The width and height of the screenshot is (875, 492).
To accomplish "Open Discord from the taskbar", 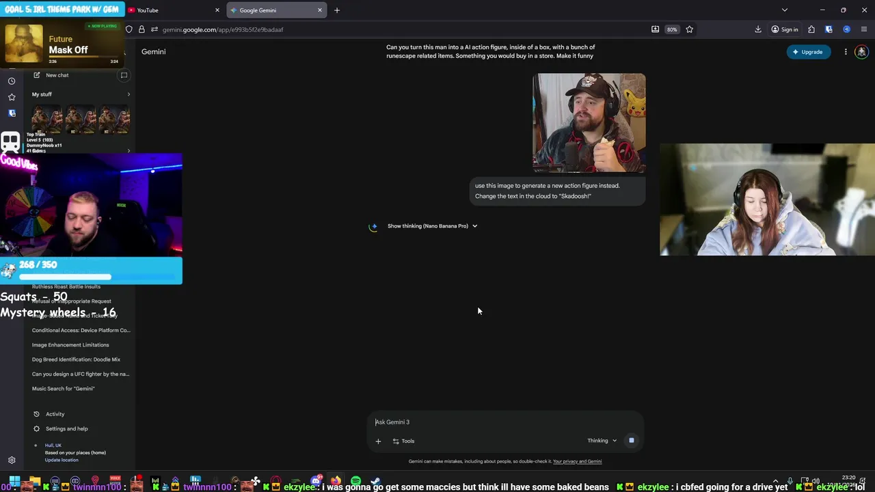I will [x=316, y=481].
